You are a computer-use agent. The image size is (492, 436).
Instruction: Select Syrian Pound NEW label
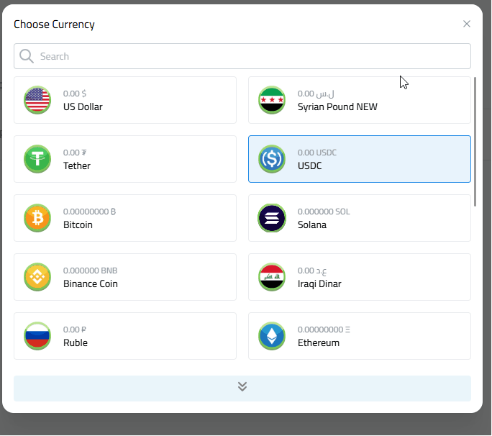[x=337, y=106]
